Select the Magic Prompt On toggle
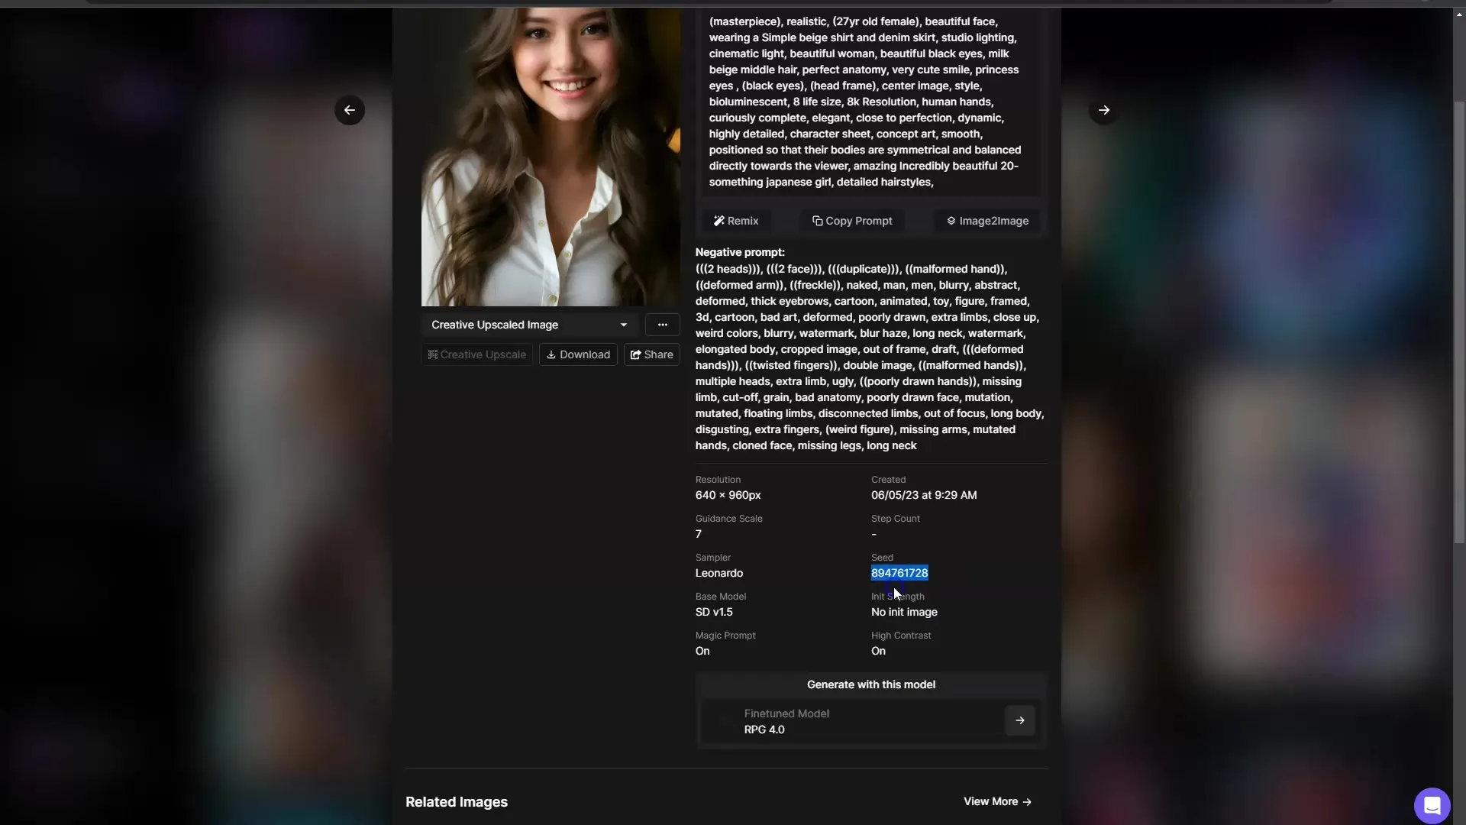Screen dimensions: 1466x825 tap(701, 652)
